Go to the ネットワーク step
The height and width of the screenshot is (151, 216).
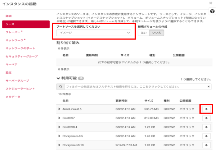click(x=14, y=40)
